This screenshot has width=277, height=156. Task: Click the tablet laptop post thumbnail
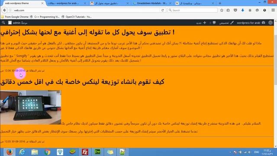(31, 107)
